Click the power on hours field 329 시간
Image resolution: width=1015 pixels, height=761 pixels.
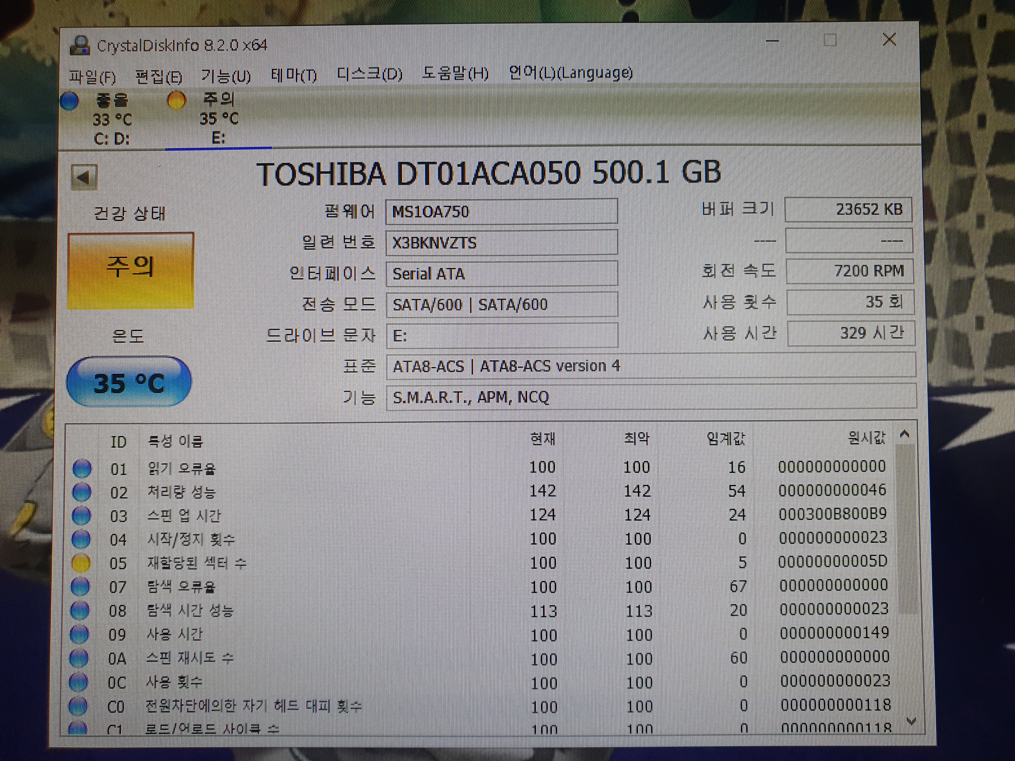tap(851, 333)
